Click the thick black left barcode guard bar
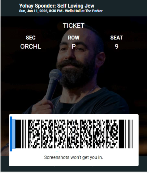 click(18, 134)
